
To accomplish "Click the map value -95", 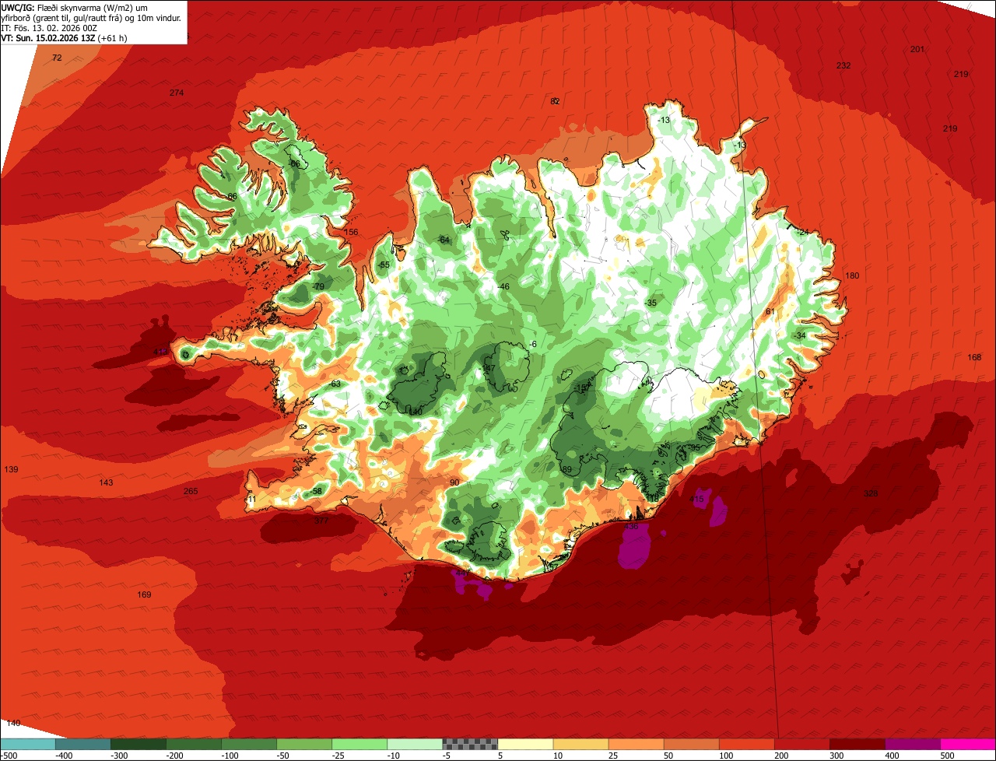I will click(x=694, y=447).
